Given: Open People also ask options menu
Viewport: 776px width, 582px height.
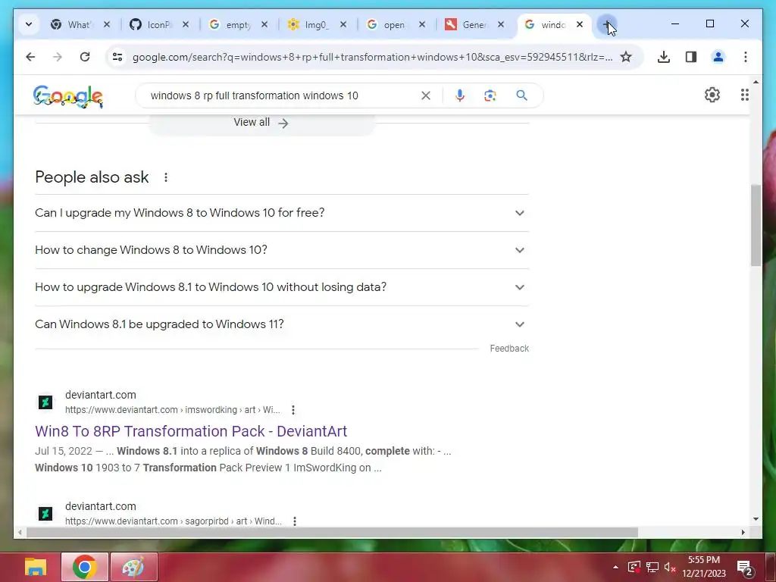Looking at the screenshot, I should coord(166,177).
